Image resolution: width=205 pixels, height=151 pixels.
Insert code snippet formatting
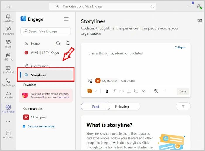(x=143, y=91)
